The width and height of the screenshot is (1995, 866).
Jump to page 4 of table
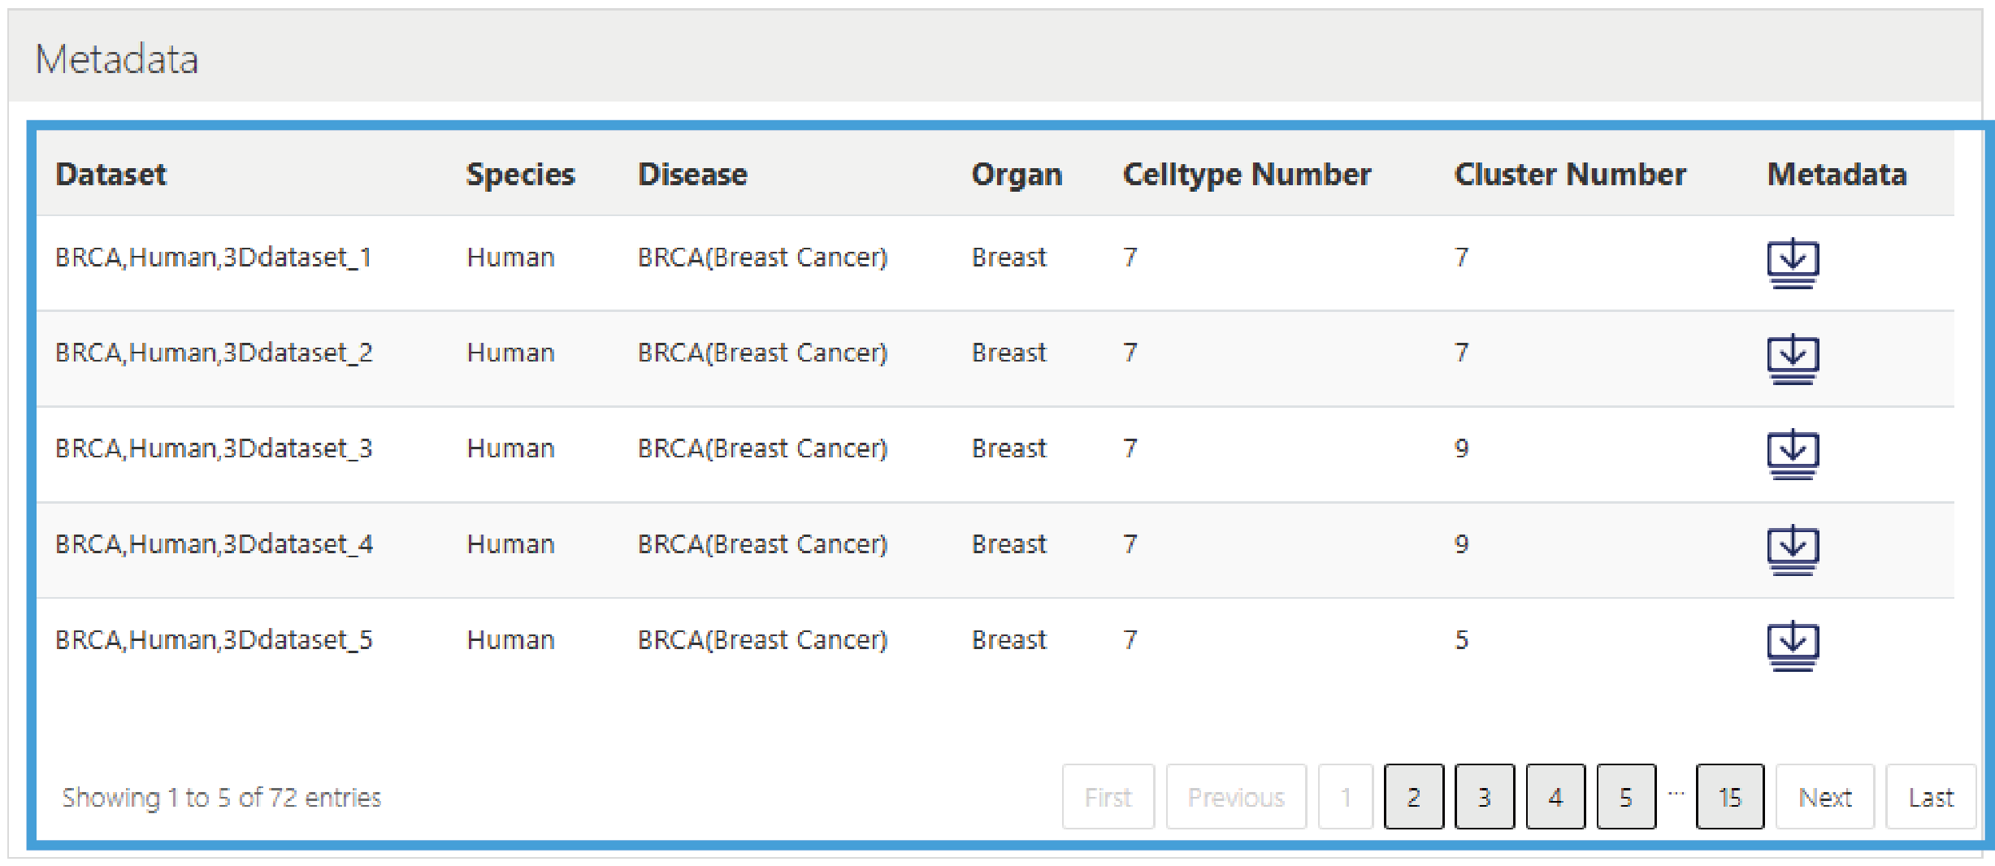(1555, 797)
